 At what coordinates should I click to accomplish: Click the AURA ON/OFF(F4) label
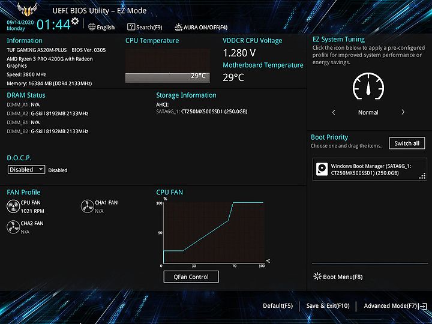point(206,27)
